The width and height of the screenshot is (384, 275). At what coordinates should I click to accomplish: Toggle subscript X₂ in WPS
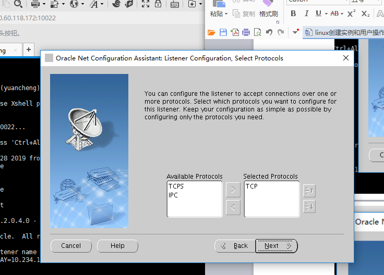[365, 14]
